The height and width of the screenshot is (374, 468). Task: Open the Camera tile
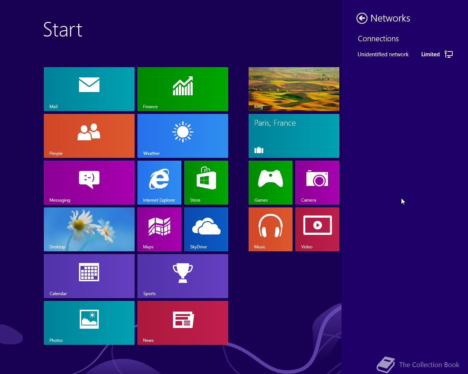coord(317,183)
